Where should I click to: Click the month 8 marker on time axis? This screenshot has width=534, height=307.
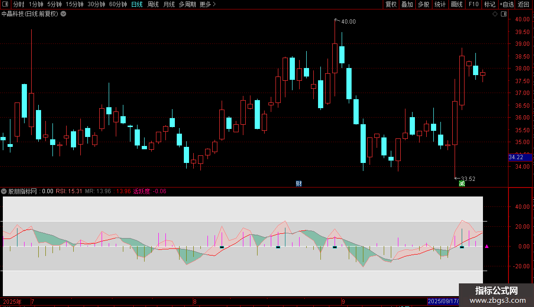click(195, 301)
